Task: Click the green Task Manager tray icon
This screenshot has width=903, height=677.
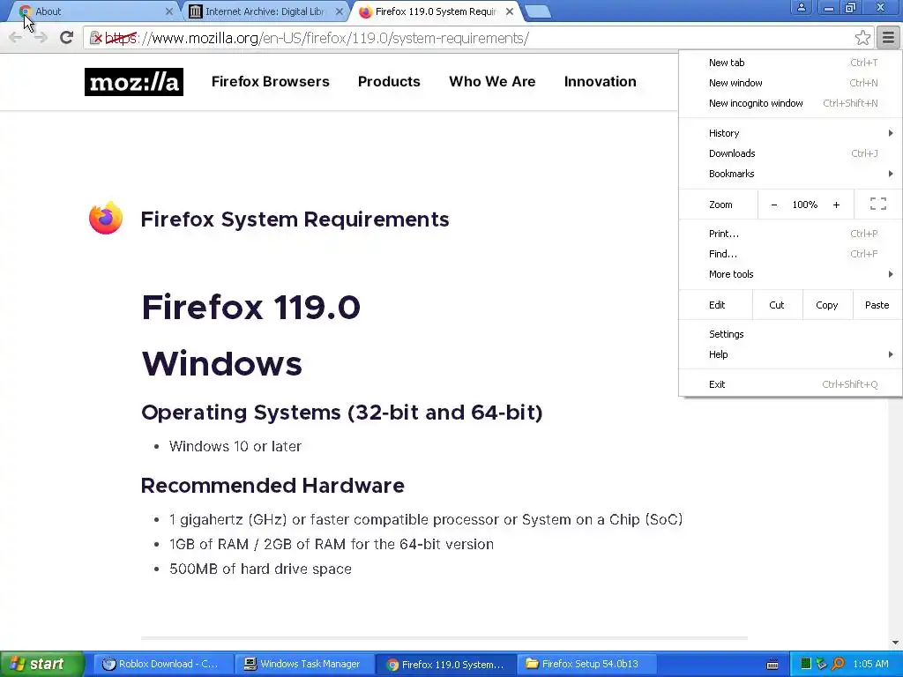Action: 806,665
